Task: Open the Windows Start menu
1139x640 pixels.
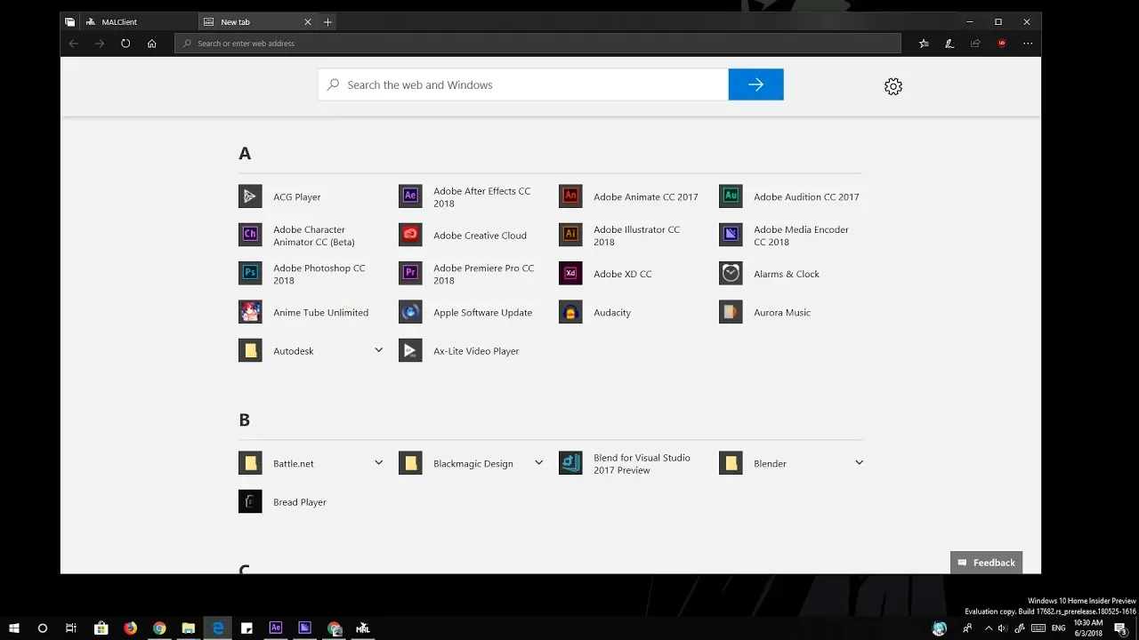Action: click(x=14, y=628)
